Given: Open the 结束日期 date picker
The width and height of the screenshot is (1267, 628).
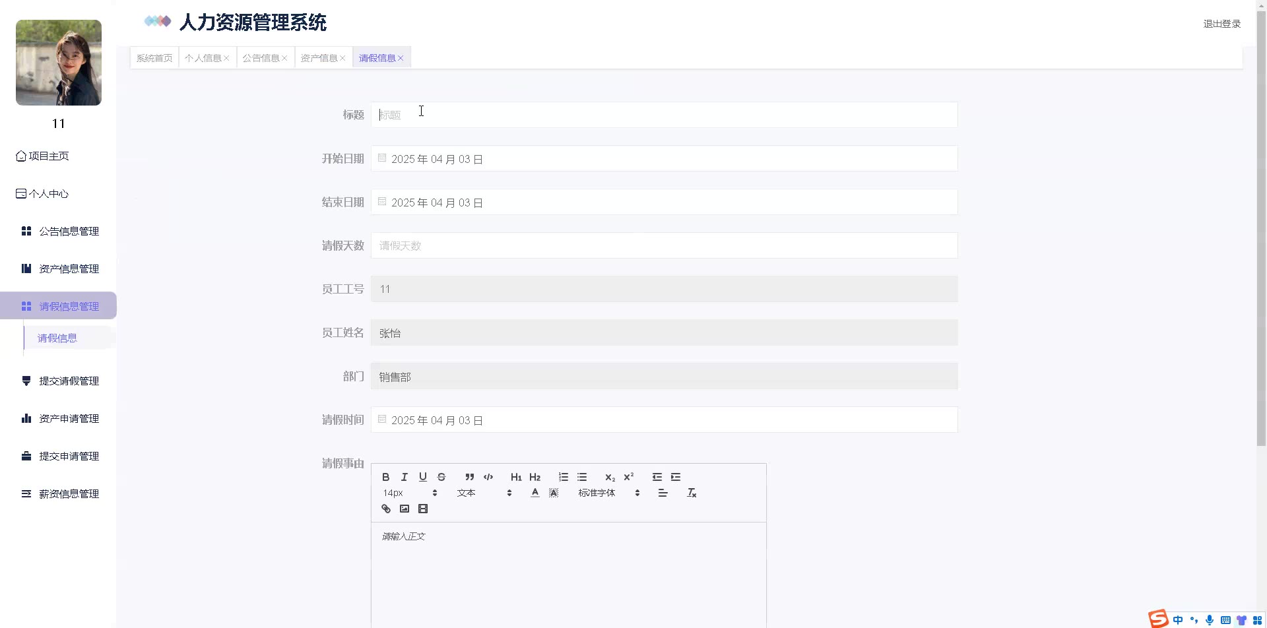Looking at the screenshot, I should (664, 203).
